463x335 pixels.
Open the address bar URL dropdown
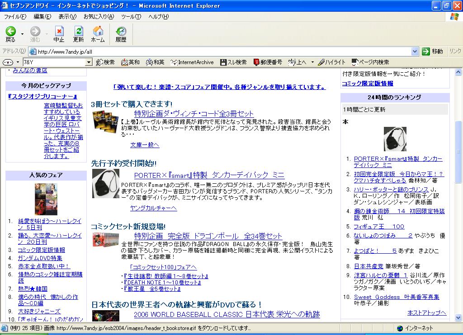click(x=415, y=51)
